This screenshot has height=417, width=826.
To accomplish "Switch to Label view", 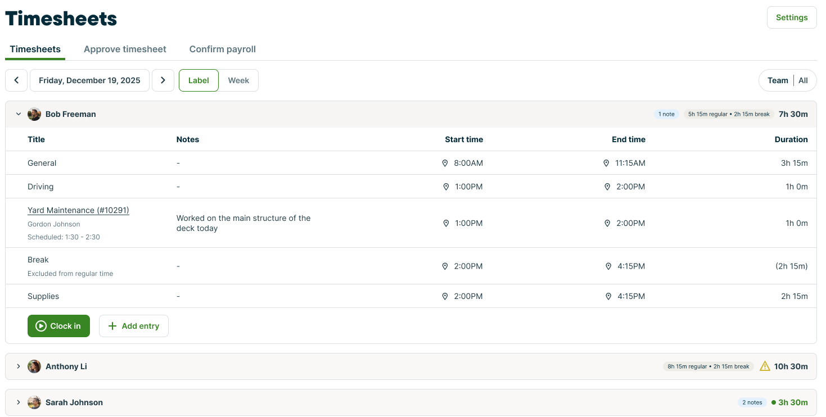I will pyautogui.click(x=198, y=80).
